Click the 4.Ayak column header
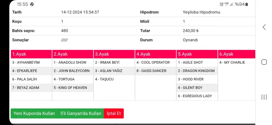 pos(155,54)
